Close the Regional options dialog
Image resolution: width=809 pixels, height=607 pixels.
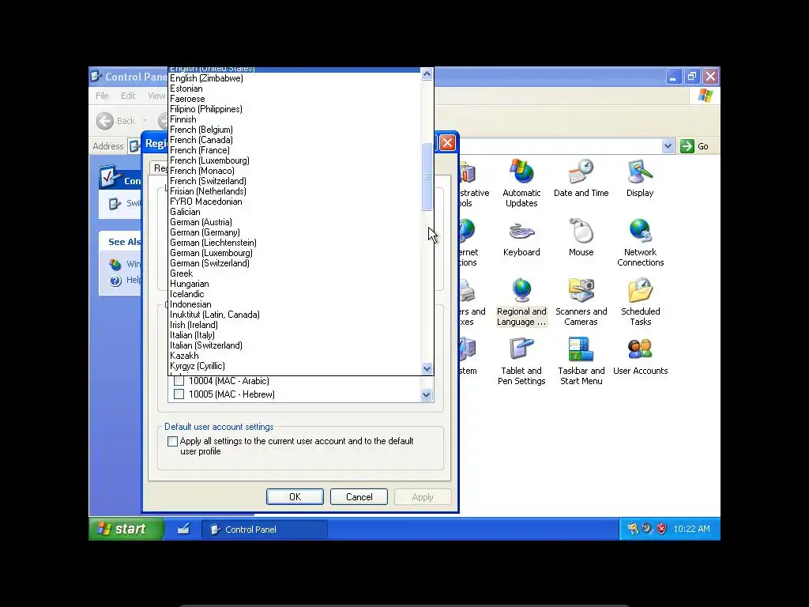[x=447, y=142]
